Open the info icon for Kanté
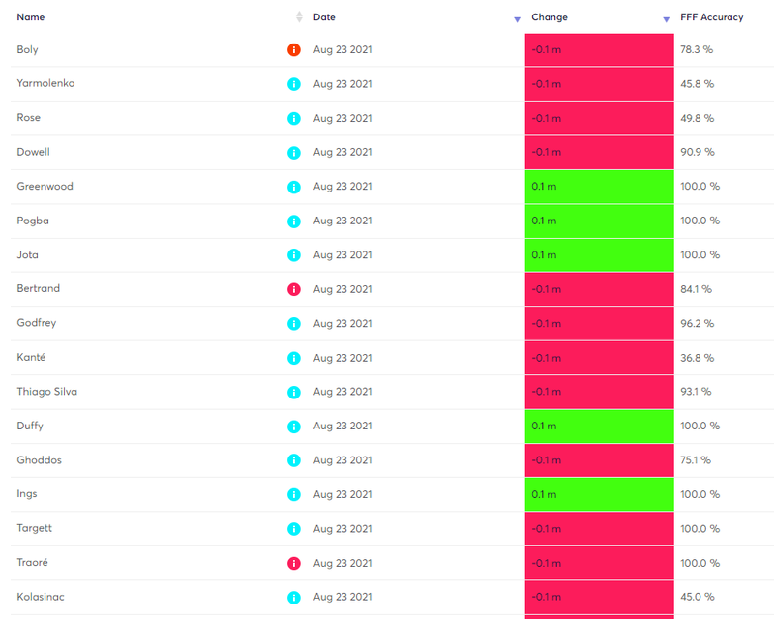The height and width of the screenshot is (619, 774). pos(294,358)
